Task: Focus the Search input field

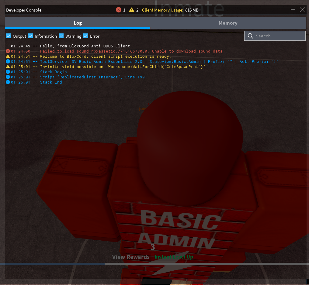Action: (x=275, y=36)
